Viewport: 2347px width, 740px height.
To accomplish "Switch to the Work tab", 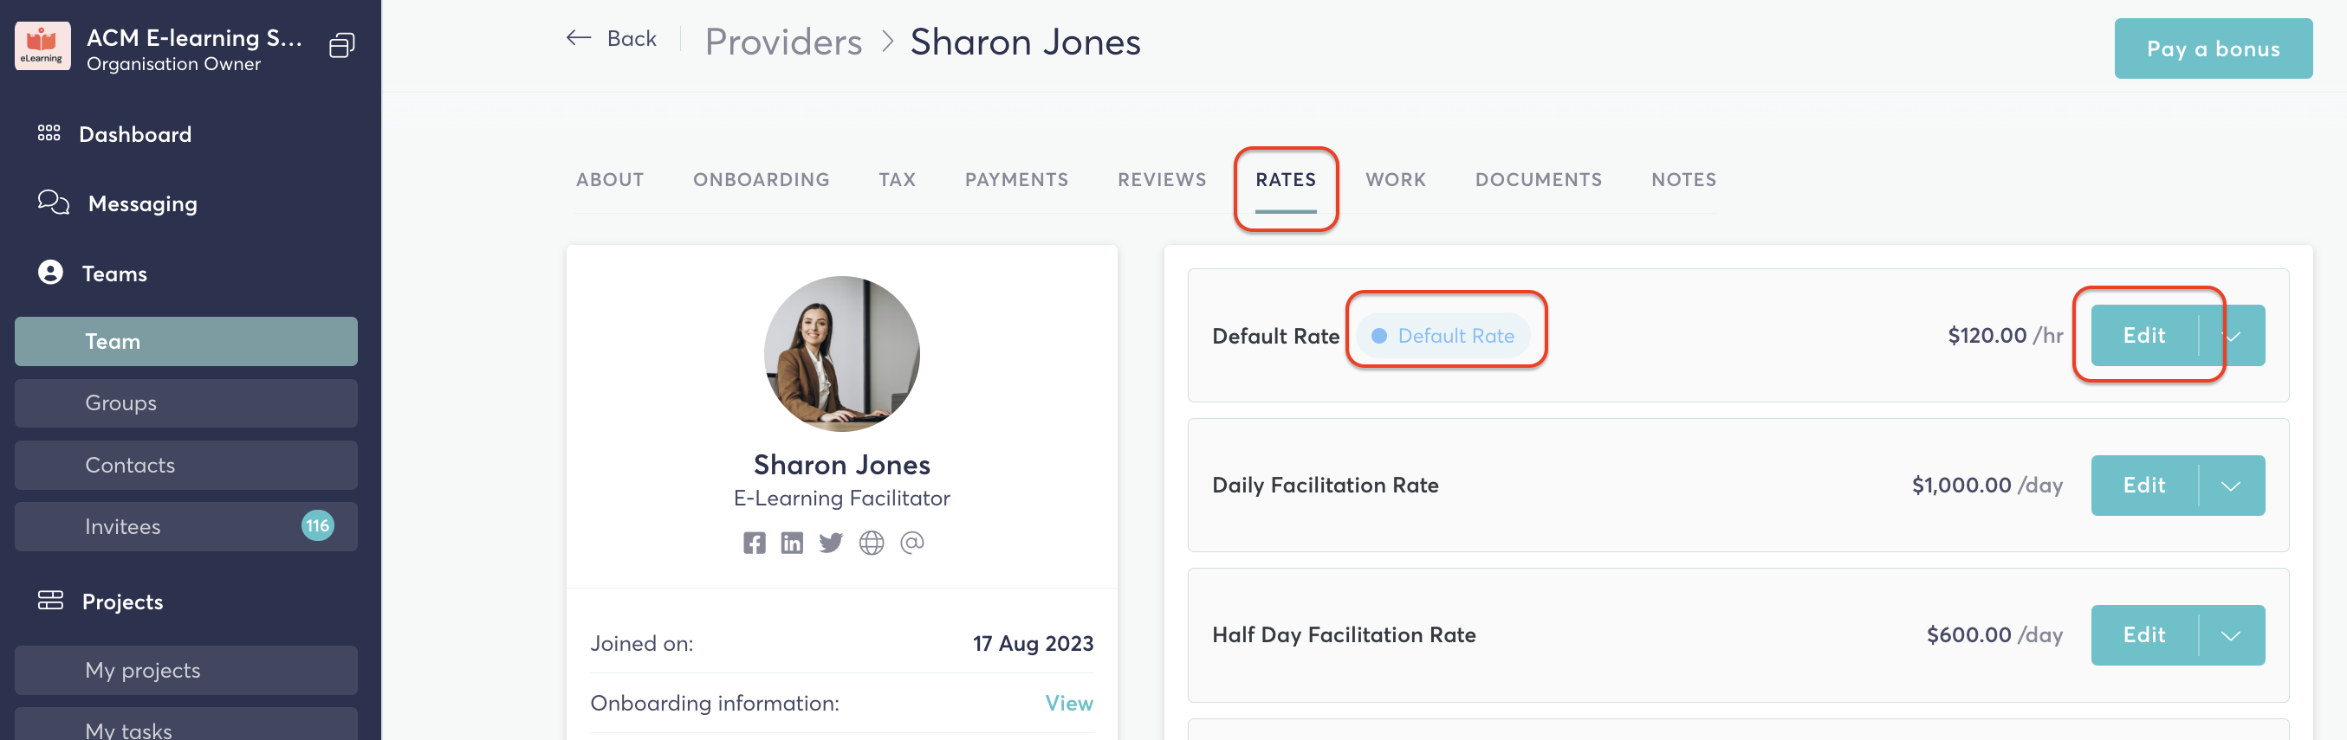I will coord(1395,179).
